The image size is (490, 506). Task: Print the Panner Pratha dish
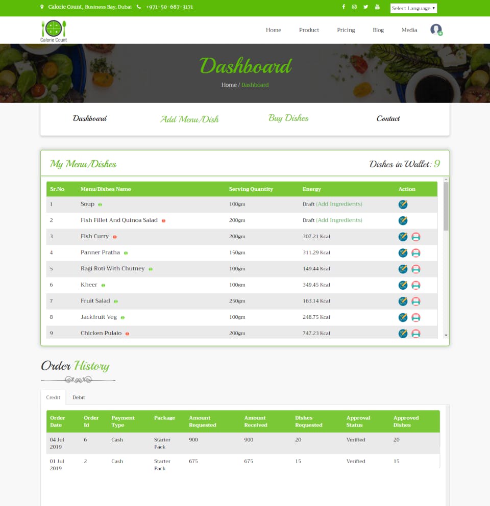[415, 252]
